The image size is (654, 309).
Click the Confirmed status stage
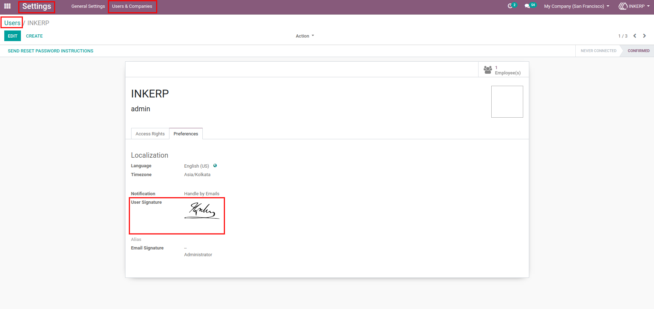pyautogui.click(x=638, y=51)
